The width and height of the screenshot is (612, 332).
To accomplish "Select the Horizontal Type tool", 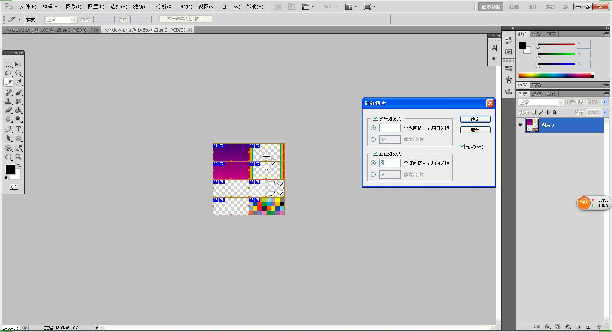I will click(18, 129).
